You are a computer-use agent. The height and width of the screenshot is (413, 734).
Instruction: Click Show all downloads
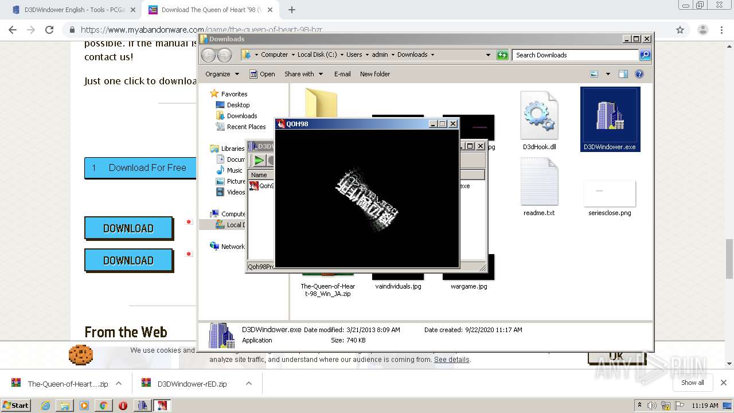693,383
